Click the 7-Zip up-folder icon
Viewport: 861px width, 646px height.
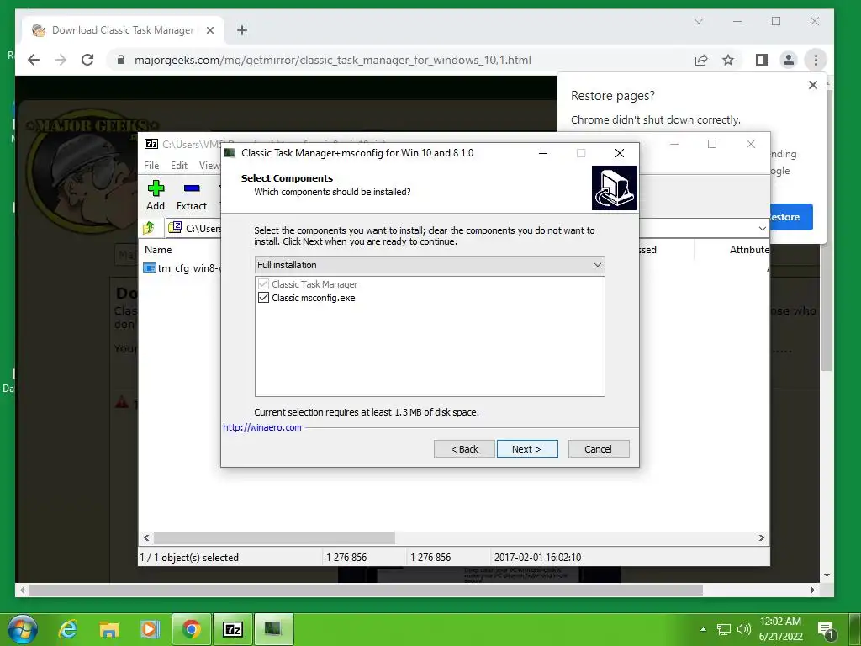click(x=148, y=227)
